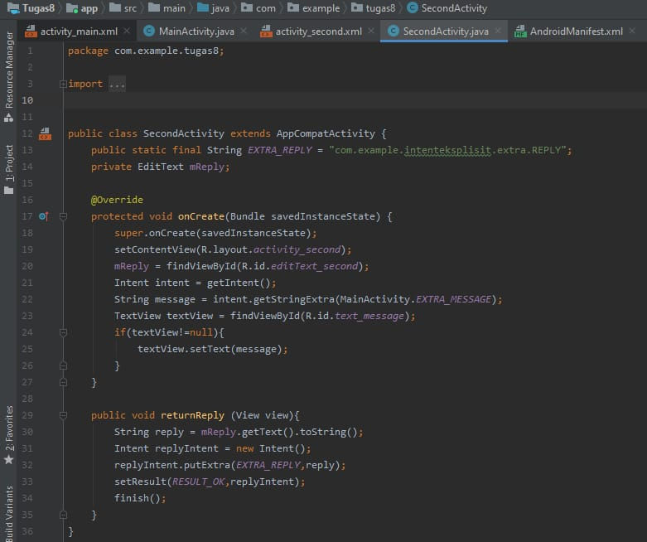This screenshot has width=647, height=542.
Task: Click the SecondActivity class name on line 12
Action: click(184, 133)
